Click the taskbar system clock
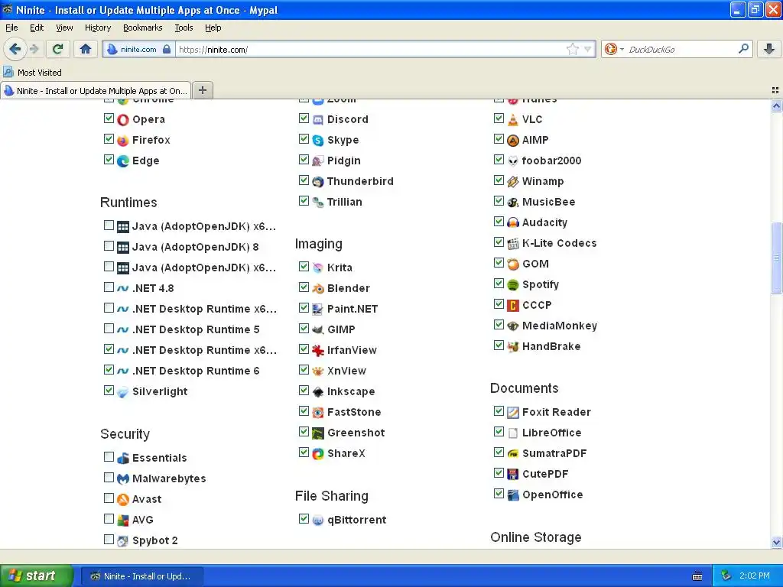 755,576
